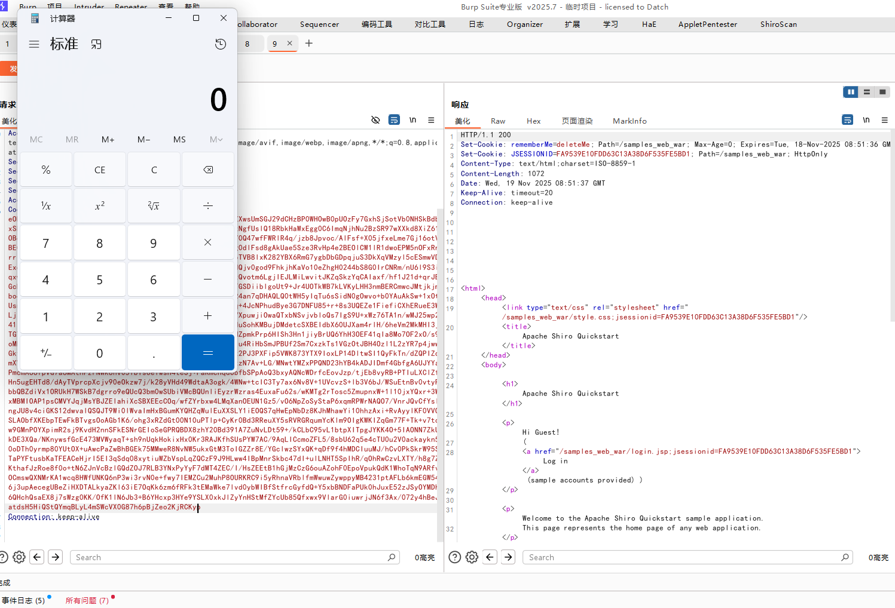Screen dimensions: 895x608
Task: Open Calculator MV memory dropdown
Action: [216, 139]
